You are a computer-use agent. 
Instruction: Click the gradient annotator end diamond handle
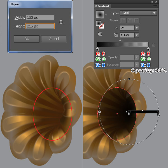[x=158, y=112]
